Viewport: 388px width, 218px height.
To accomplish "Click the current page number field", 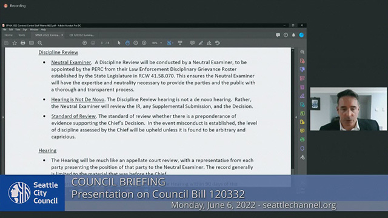I will (x=102, y=43).
